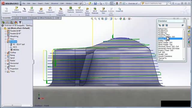Viewport: 192px width, 108px height.
Task: Open Insert Components tool
Action: 16,10
